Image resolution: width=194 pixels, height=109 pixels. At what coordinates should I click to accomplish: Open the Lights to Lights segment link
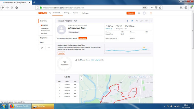95,60
